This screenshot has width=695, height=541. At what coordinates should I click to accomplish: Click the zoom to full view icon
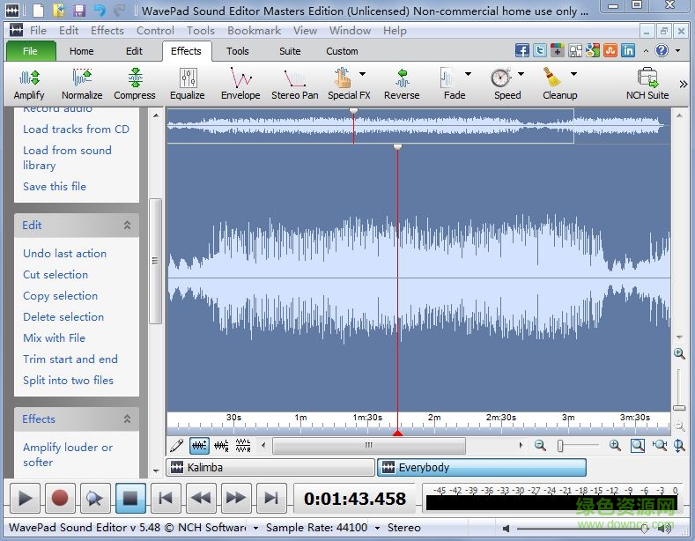point(638,445)
